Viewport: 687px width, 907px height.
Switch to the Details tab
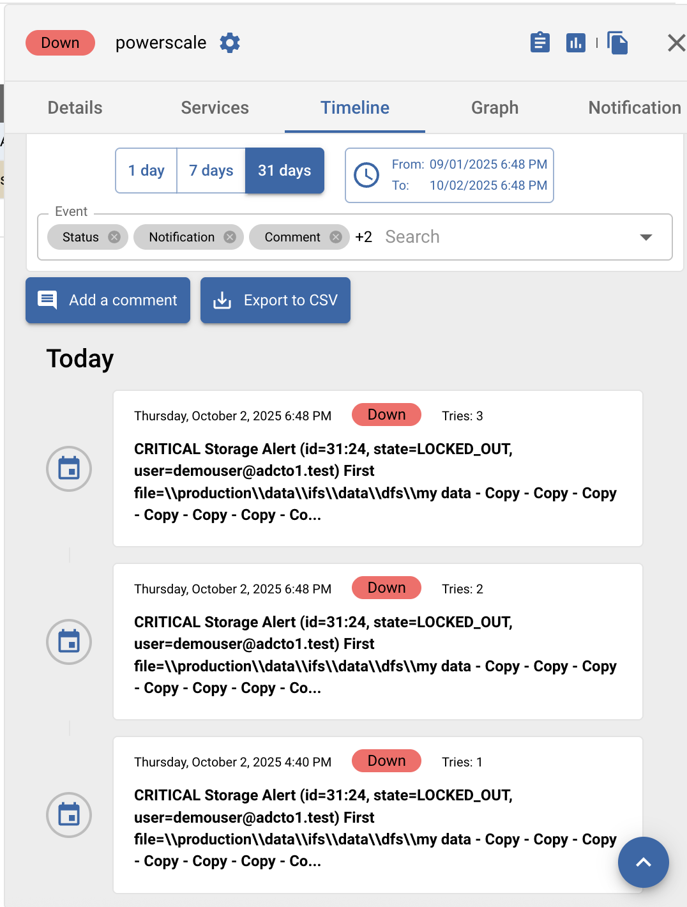(75, 107)
